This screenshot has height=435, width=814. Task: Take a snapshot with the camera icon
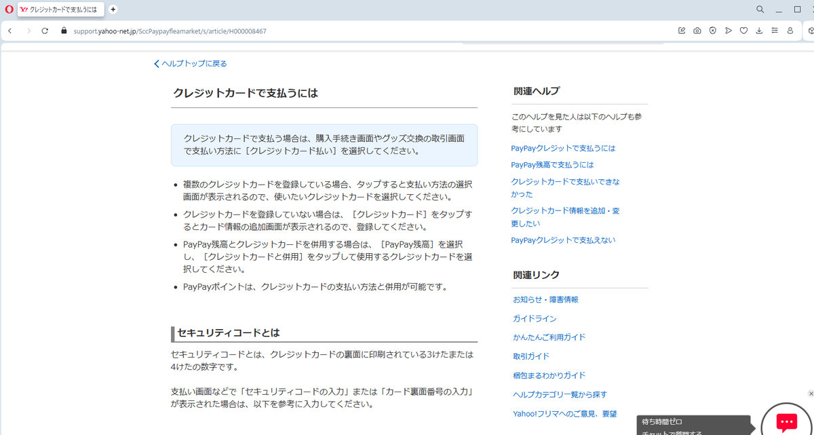click(x=697, y=31)
